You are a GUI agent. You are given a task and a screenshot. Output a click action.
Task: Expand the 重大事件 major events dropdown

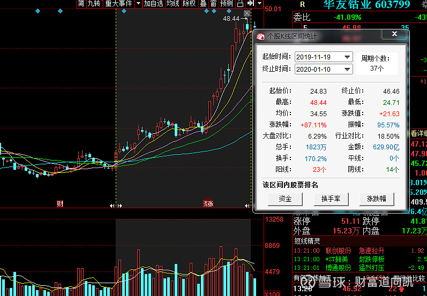(138, 4)
